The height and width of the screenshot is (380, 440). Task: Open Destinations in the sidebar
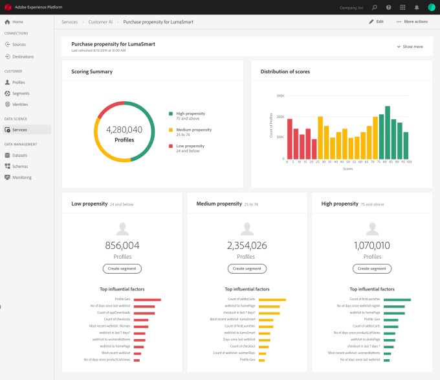pos(23,56)
